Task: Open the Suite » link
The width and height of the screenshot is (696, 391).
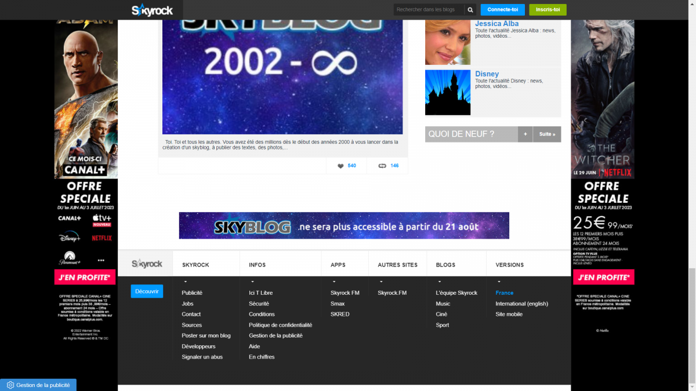Action: pos(546,134)
